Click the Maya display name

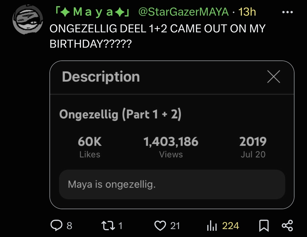[x=93, y=12]
